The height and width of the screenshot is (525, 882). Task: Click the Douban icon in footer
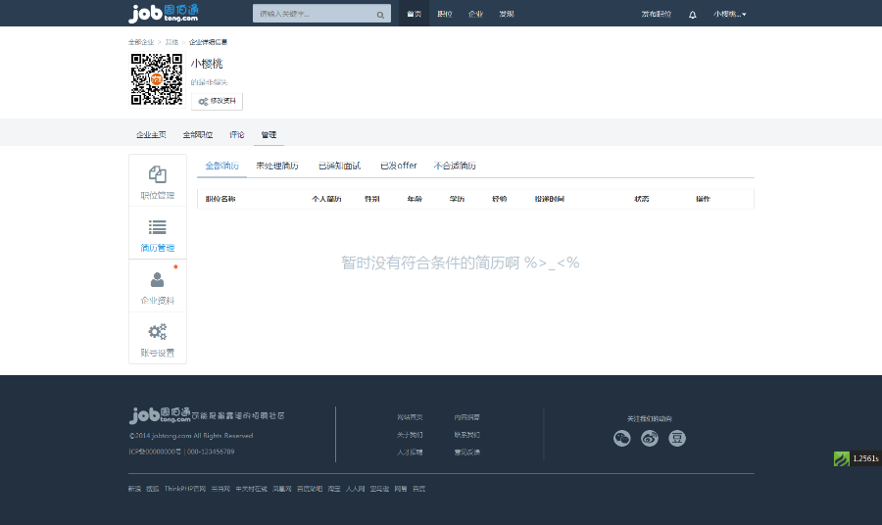tap(677, 438)
